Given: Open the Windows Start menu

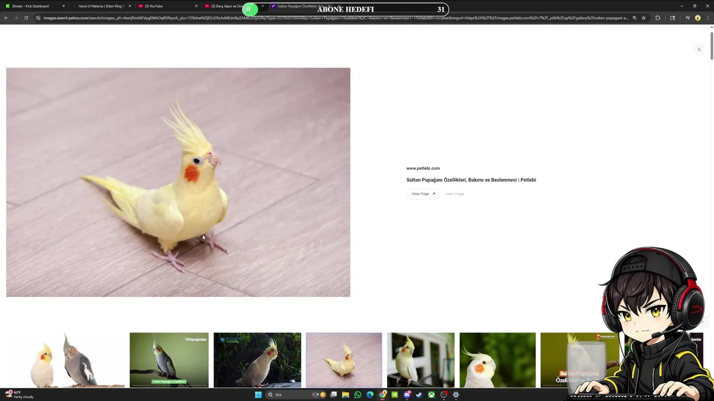Looking at the screenshot, I should (x=258, y=395).
